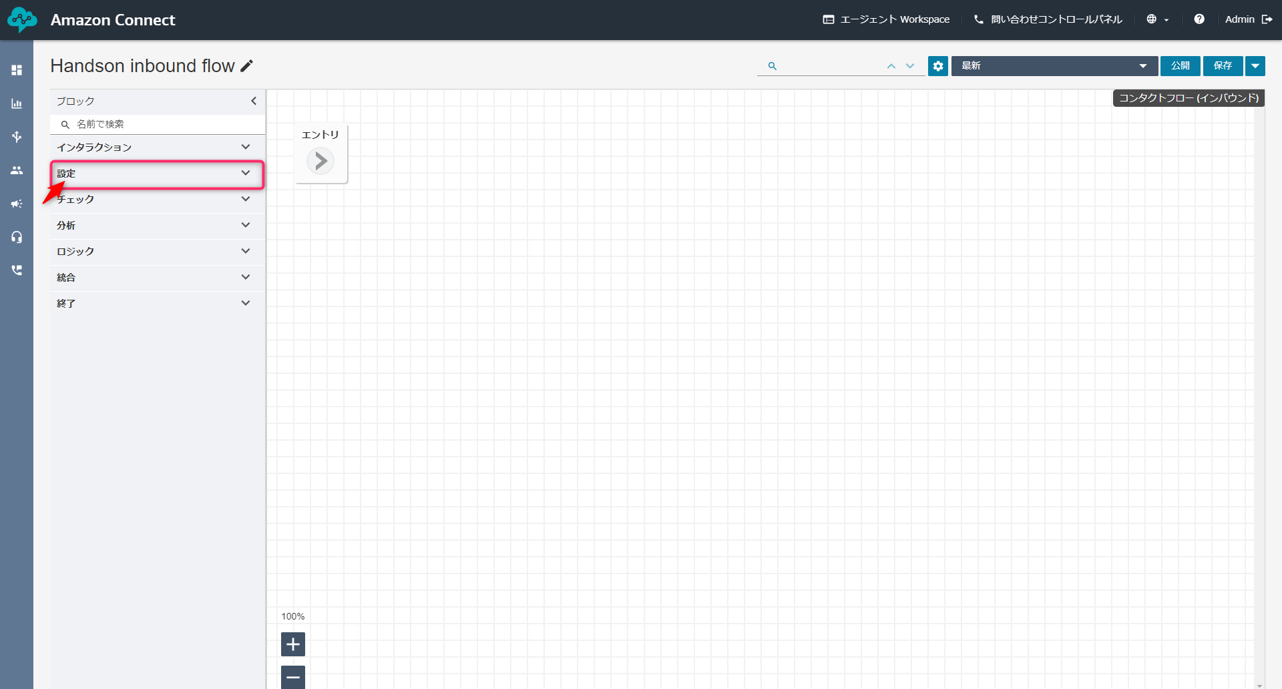Zoom in with the plus button

pyautogui.click(x=292, y=644)
